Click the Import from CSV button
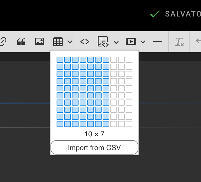This screenshot has height=182, width=201. pyautogui.click(x=94, y=147)
